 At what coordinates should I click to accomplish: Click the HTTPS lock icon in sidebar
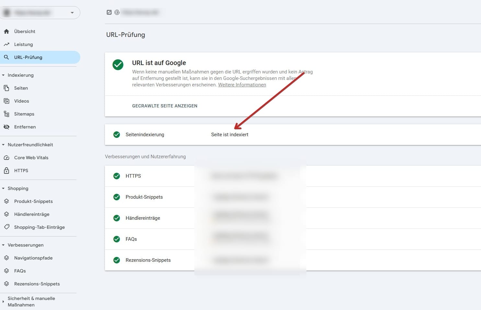click(6, 171)
